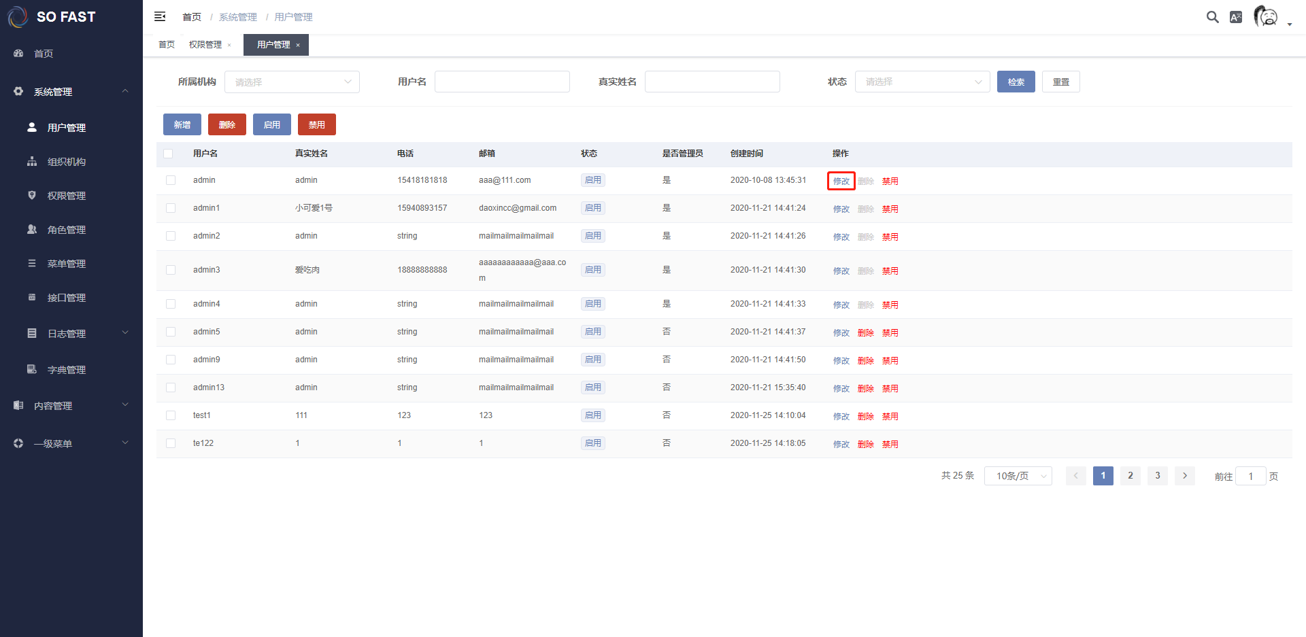Click the language translation icon
This screenshot has width=1306, height=637.
pyautogui.click(x=1236, y=17)
